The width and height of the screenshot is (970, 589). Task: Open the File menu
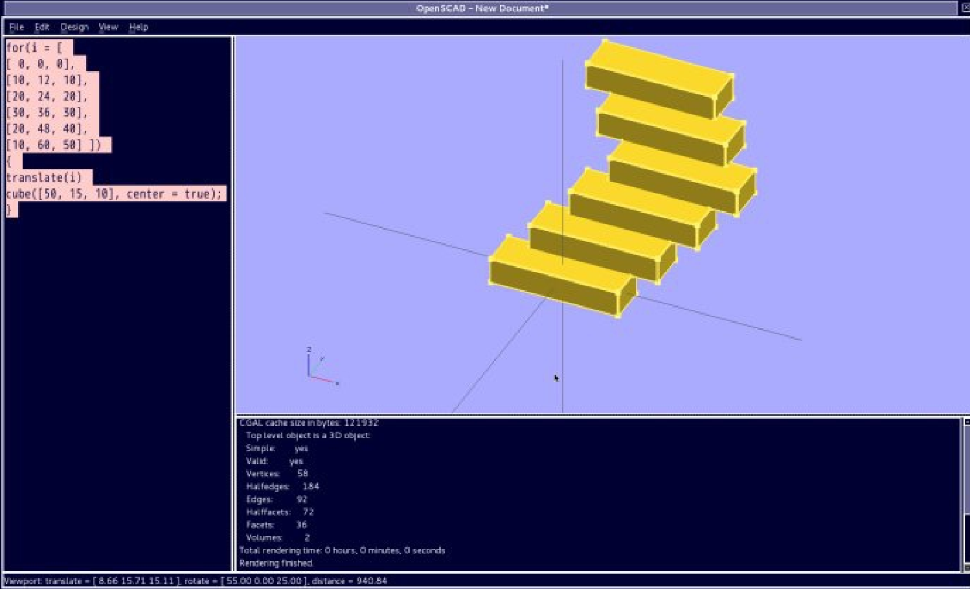[16, 27]
